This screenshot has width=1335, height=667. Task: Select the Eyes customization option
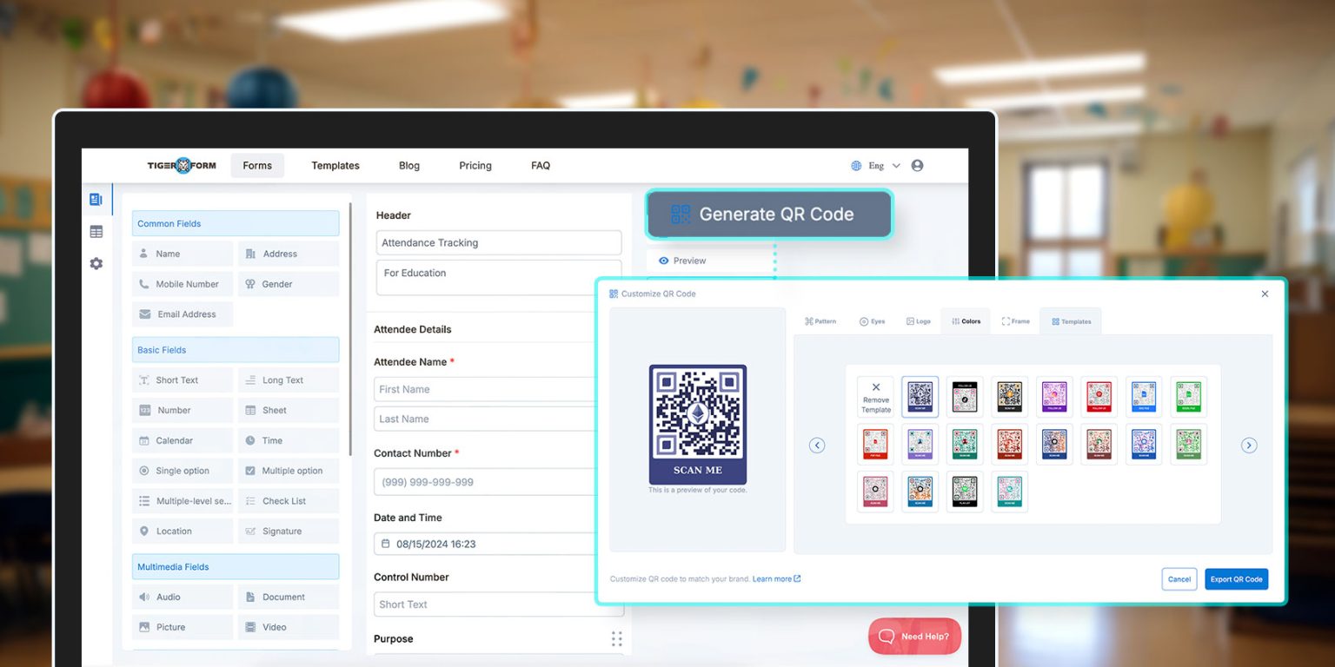[x=872, y=320]
